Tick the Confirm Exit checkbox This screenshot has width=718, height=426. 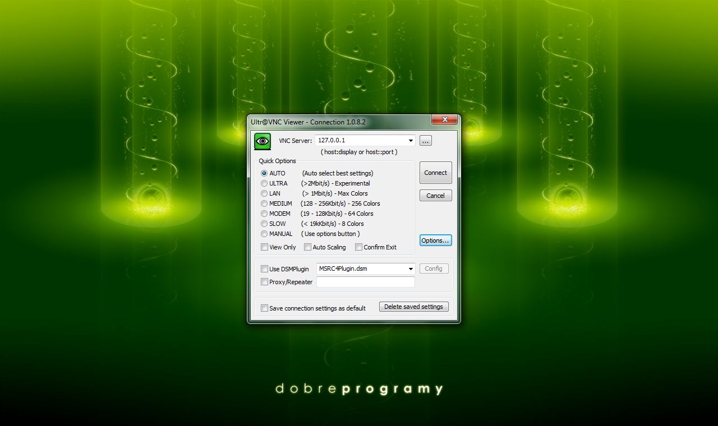[x=358, y=247]
